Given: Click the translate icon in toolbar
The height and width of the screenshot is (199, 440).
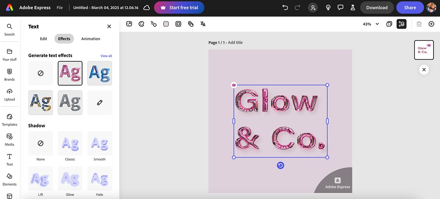Looking at the screenshot, I should [x=203, y=24].
